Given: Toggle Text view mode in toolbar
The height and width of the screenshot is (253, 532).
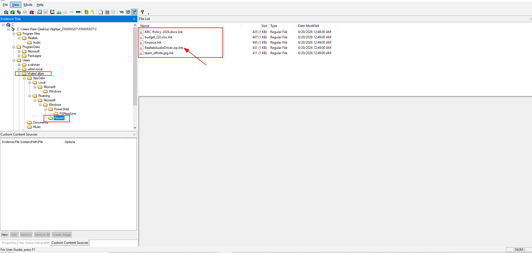Looking at the screenshot, I should pyautogui.click(x=128, y=12).
